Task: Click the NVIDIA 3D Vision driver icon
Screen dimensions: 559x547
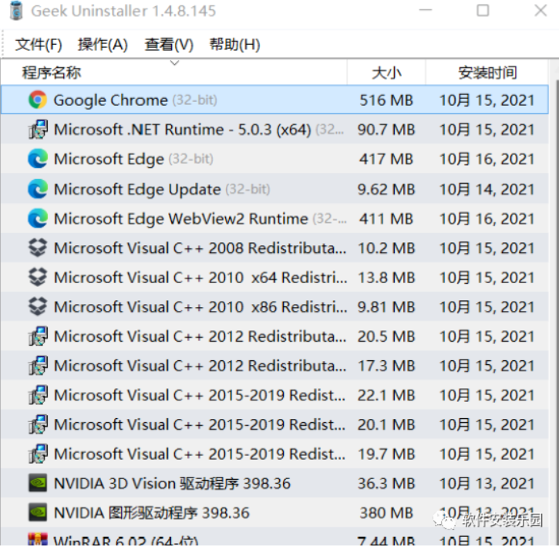Action: click(x=37, y=484)
